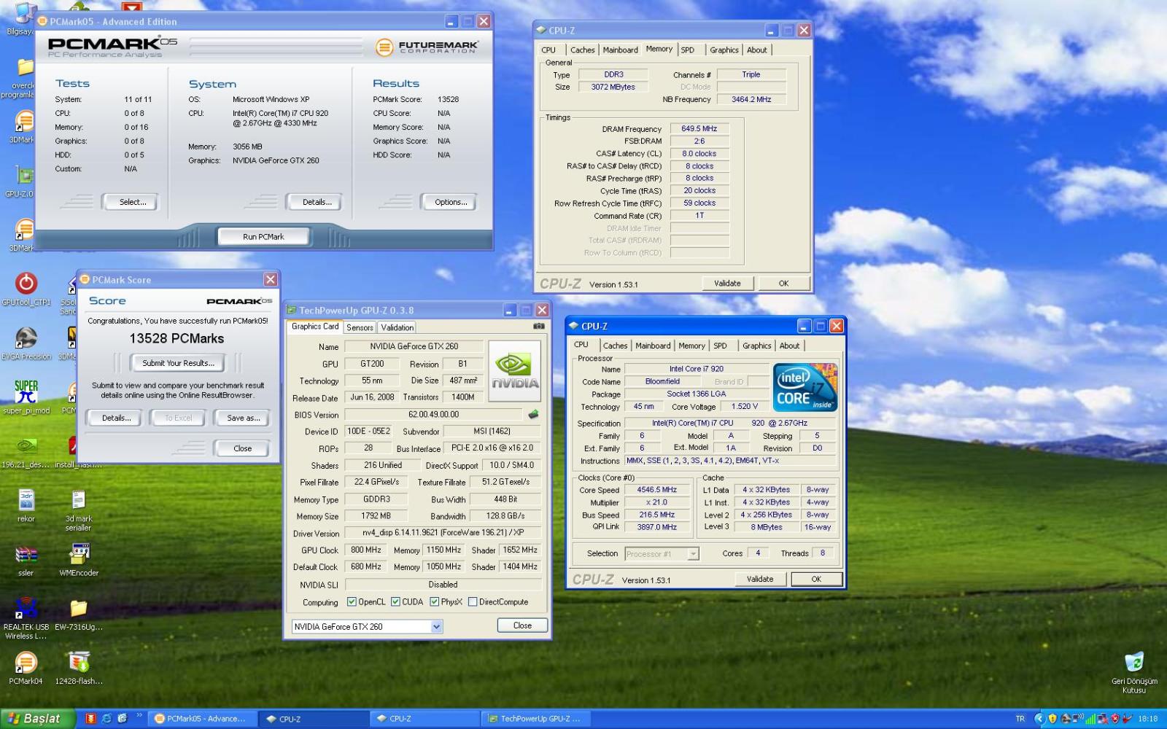Click the Intel Core i7 logo in CPU-Z

point(805,387)
